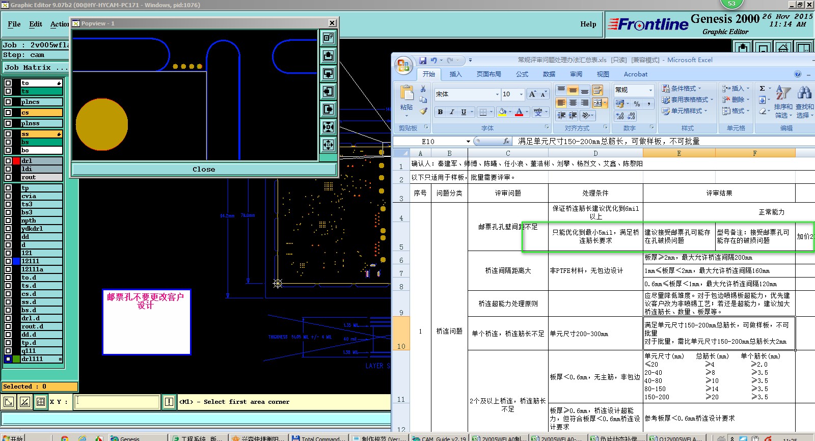Click the pan down icon in Popview
The height and width of the screenshot is (441, 815).
329,73
